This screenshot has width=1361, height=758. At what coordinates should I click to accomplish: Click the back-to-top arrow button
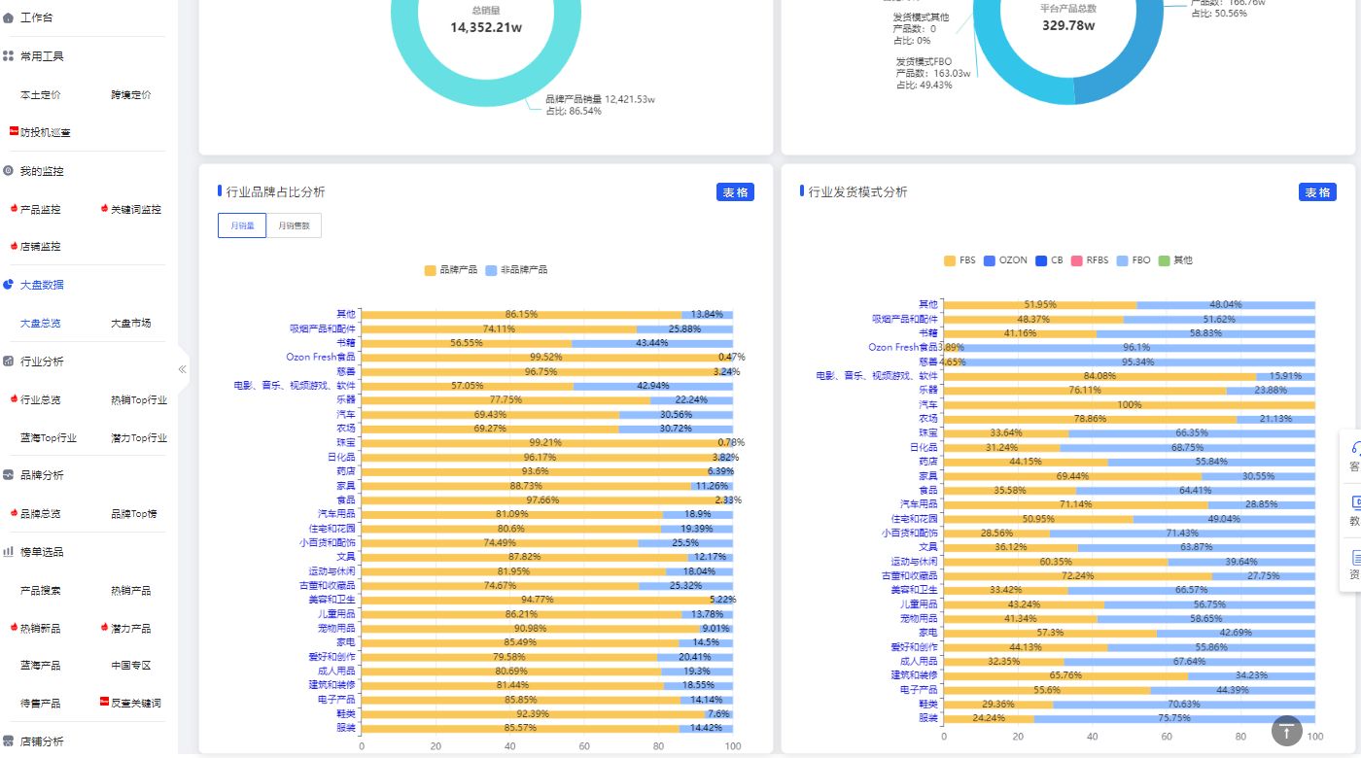[x=1286, y=731]
